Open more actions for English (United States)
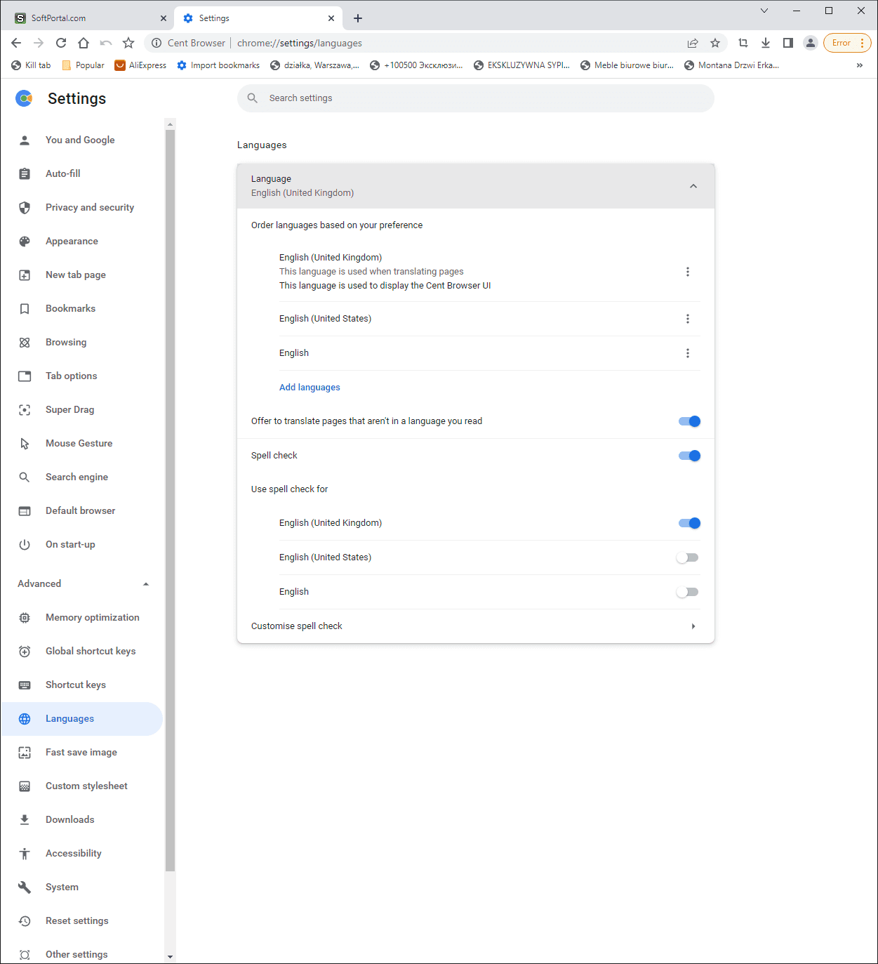This screenshot has width=878, height=964. tap(688, 319)
